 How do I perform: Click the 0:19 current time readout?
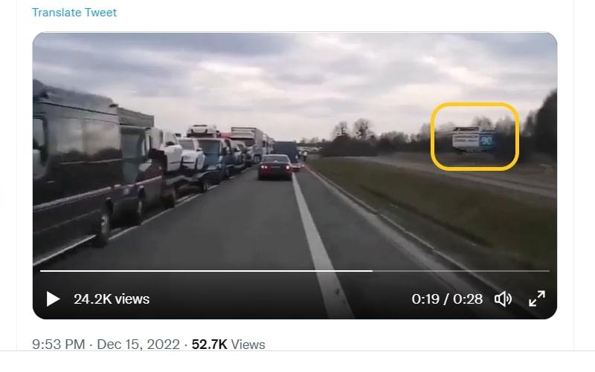pos(425,299)
